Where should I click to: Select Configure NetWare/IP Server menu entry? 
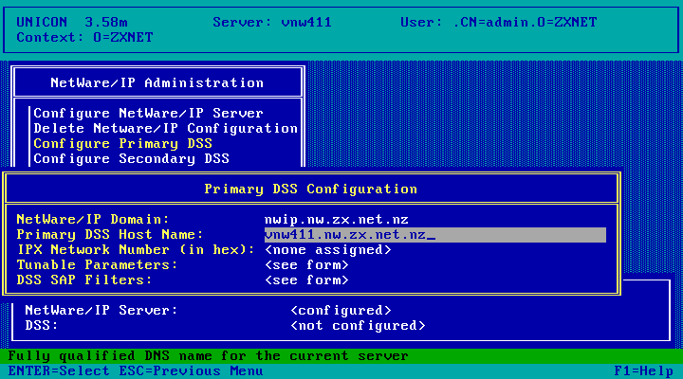tap(149, 113)
